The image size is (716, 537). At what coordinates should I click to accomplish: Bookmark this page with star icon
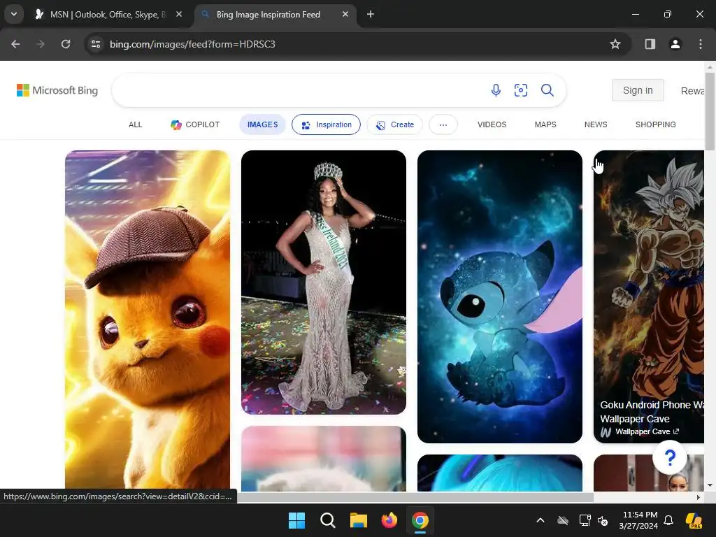[615, 44]
